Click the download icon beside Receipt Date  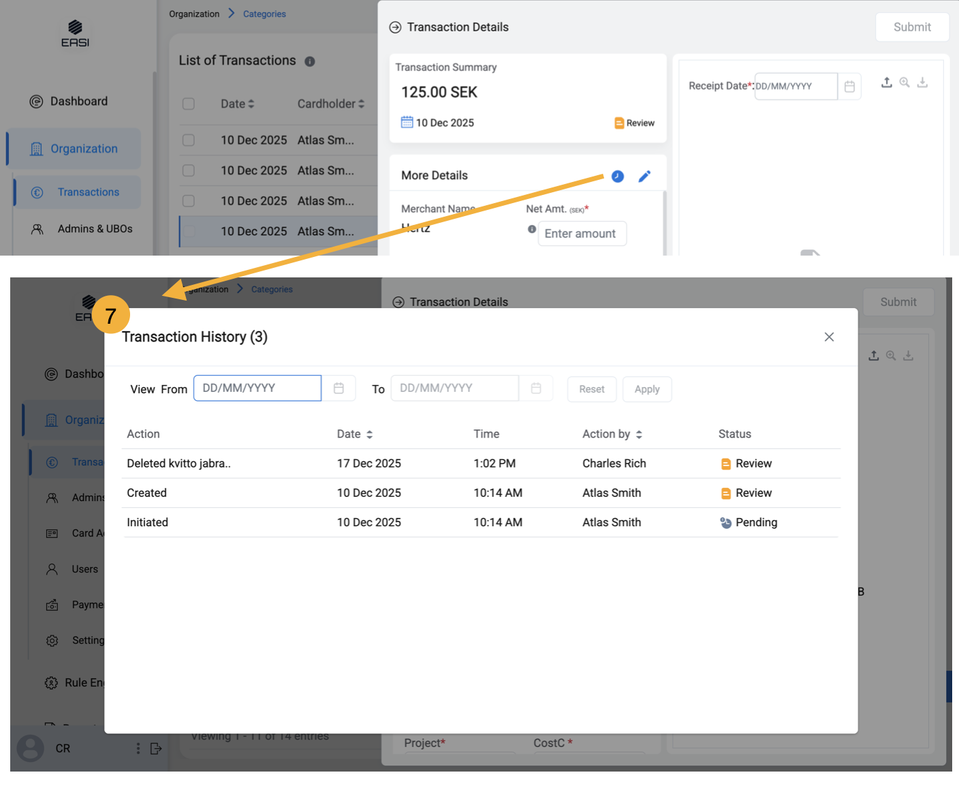(x=922, y=82)
